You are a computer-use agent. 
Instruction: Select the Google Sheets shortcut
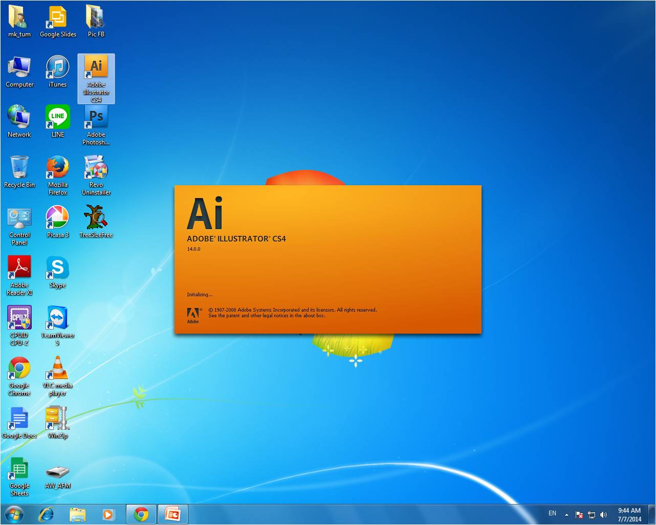19,476
